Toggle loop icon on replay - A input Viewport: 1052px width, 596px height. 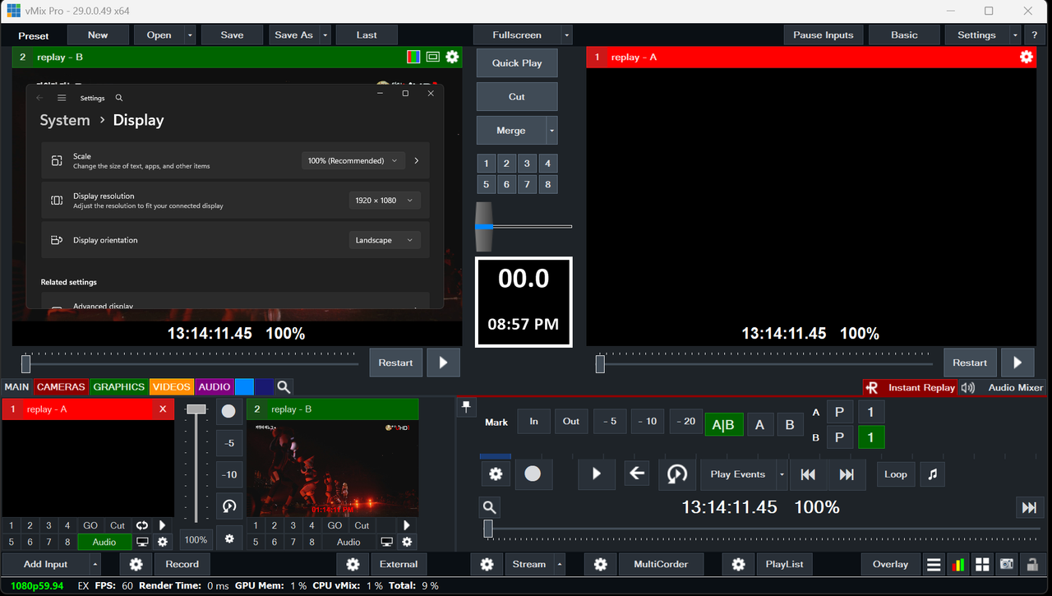142,525
